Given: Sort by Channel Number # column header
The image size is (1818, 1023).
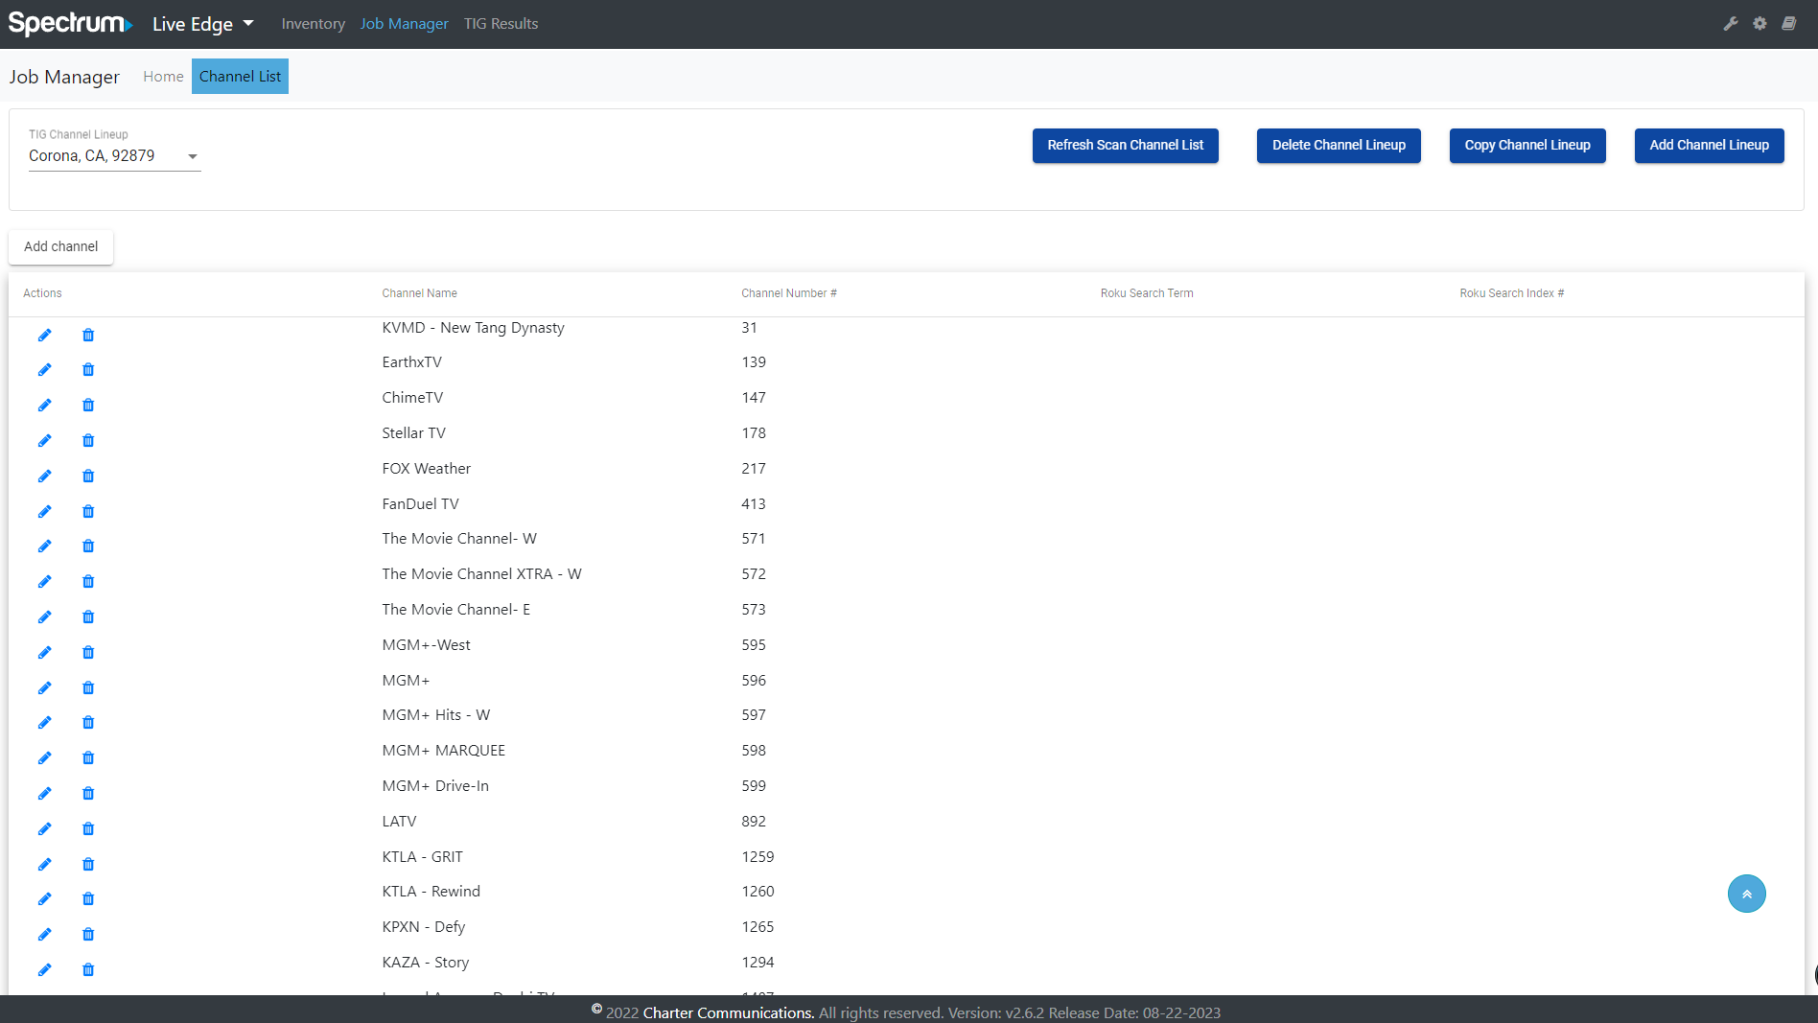Looking at the screenshot, I should tap(789, 293).
